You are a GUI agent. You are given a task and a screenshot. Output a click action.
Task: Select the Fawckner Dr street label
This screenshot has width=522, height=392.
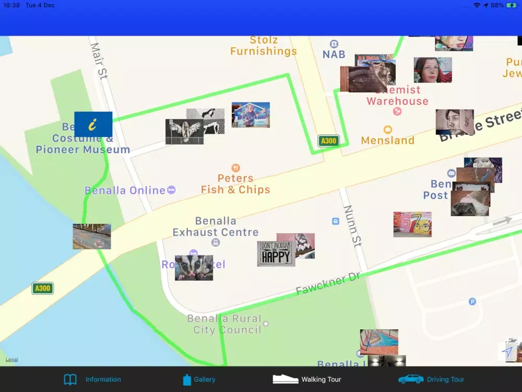328,283
